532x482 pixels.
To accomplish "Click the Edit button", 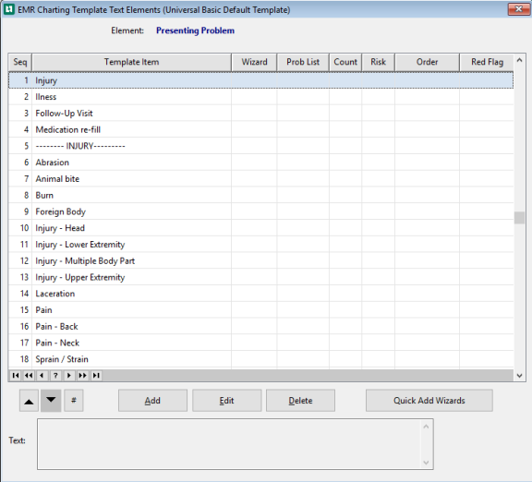I will tap(226, 401).
